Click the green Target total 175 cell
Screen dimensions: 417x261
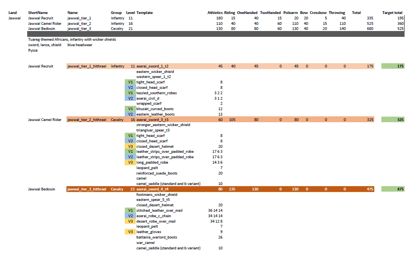coord(393,66)
